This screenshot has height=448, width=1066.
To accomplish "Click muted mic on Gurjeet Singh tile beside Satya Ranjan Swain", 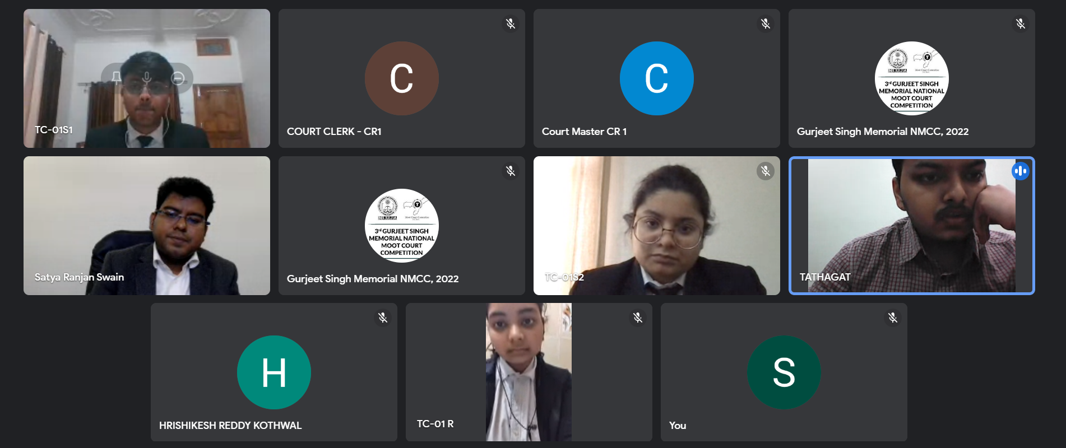I will point(511,171).
